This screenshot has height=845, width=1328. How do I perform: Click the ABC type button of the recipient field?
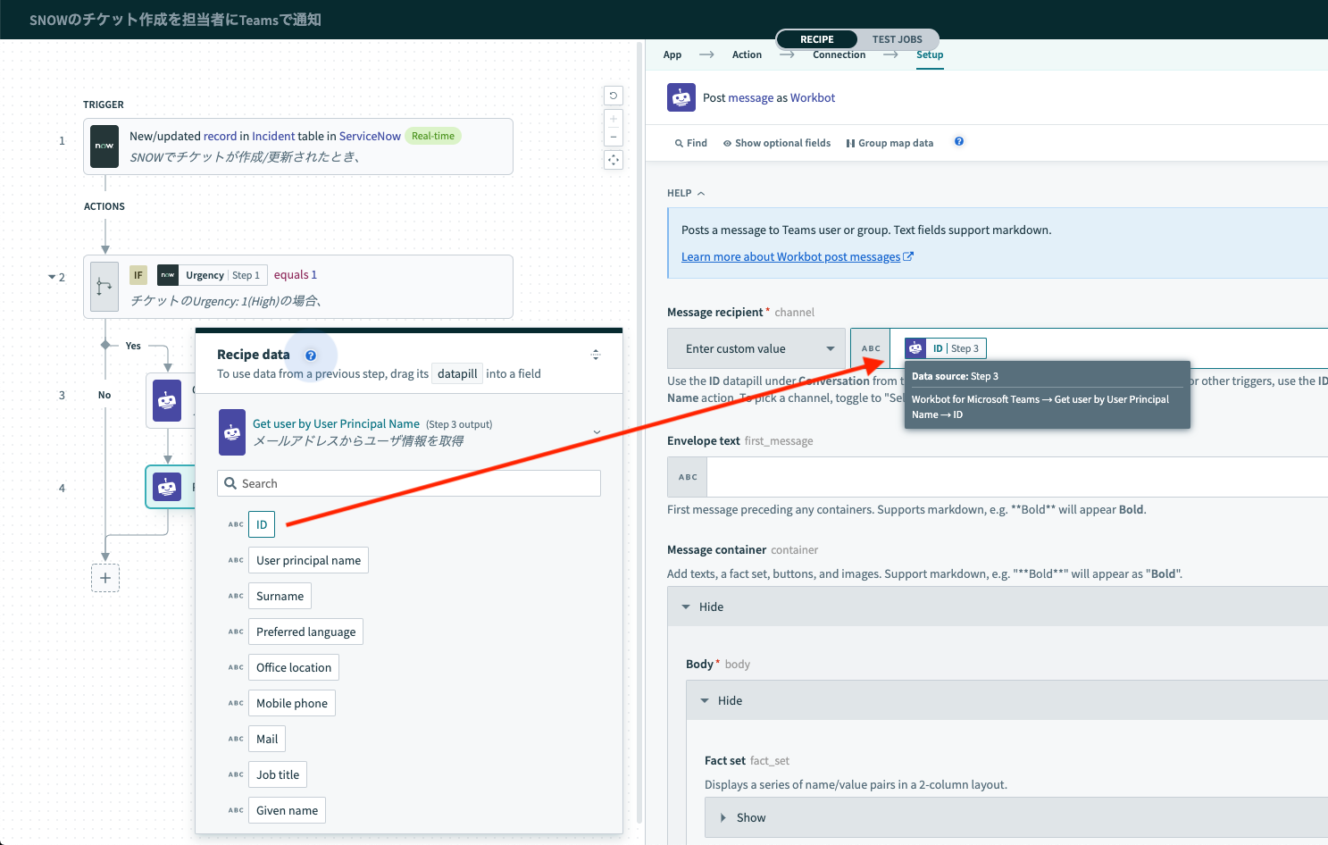[871, 348]
